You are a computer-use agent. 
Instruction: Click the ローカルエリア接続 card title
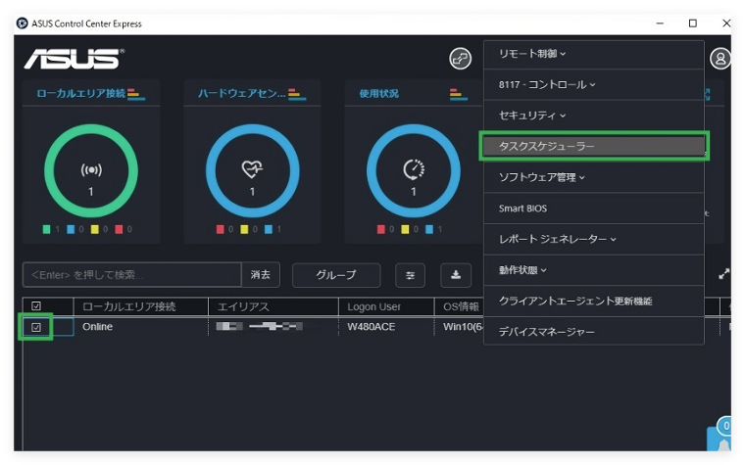click(80, 93)
